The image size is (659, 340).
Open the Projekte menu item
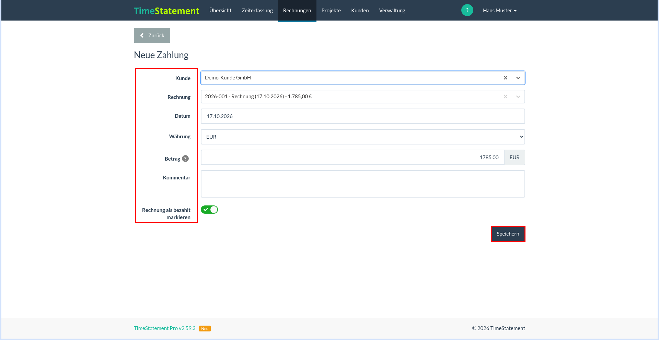click(331, 11)
